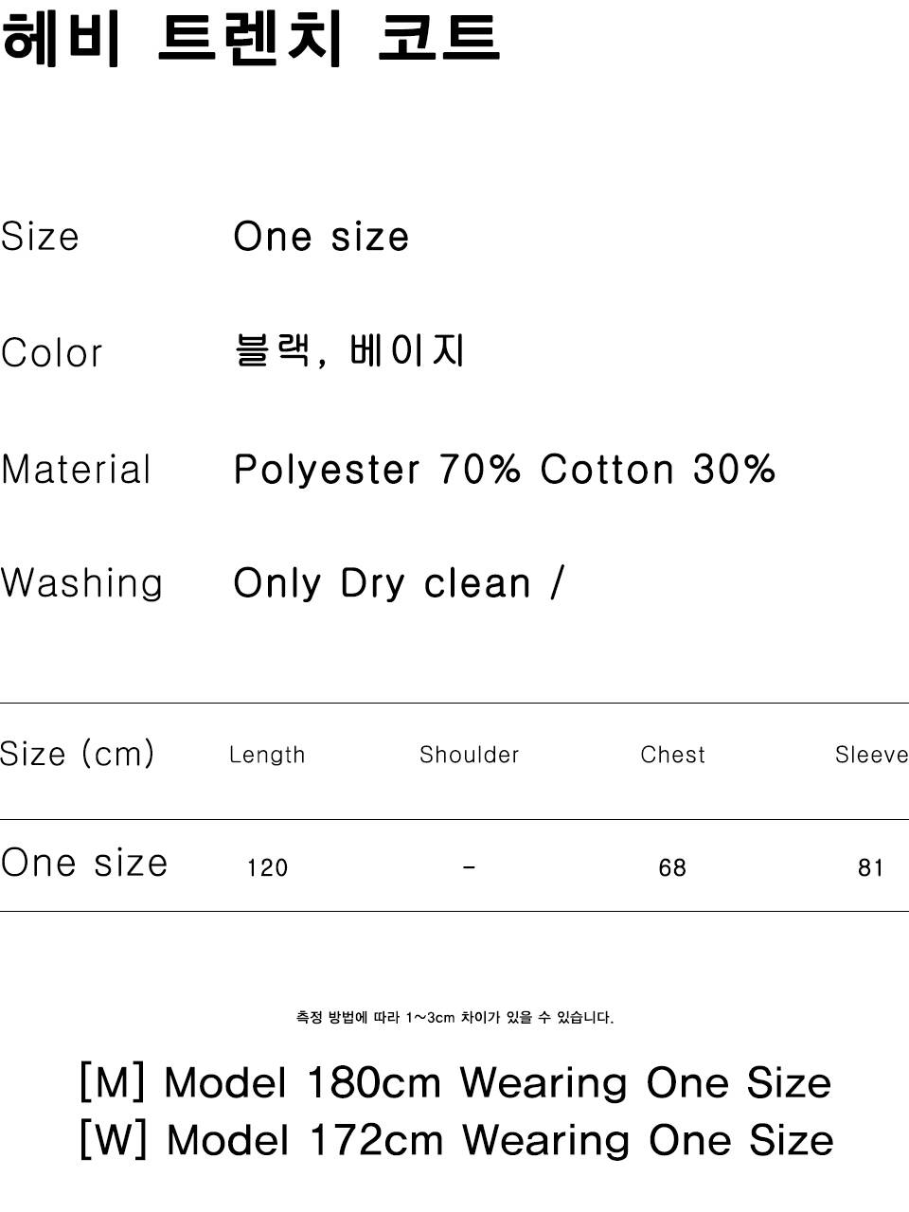Select the chest value 68
The height and width of the screenshot is (1212, 909).
[x=672, y=867]
